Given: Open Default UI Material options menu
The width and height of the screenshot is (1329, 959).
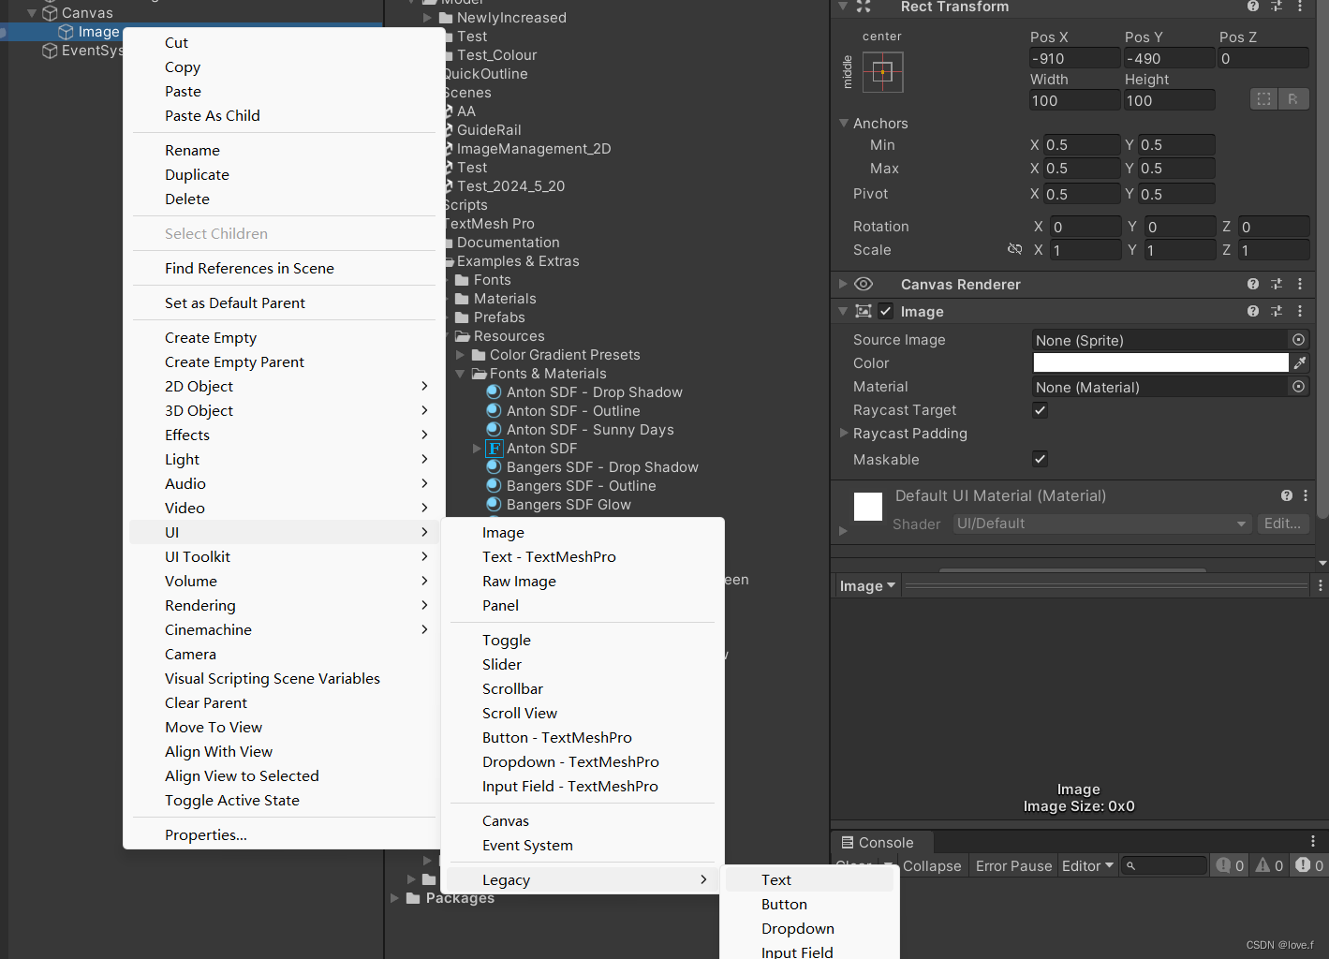Looking at the screenshot, I should tap(1306, 495).
